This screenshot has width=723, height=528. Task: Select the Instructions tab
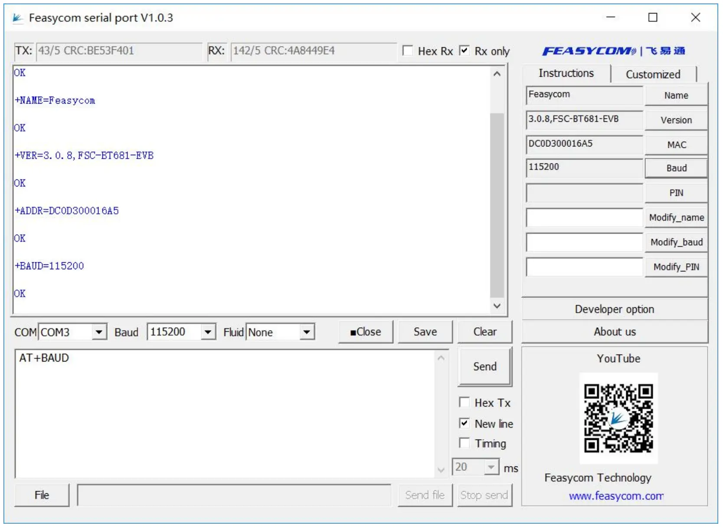click(x=566, y=73)
